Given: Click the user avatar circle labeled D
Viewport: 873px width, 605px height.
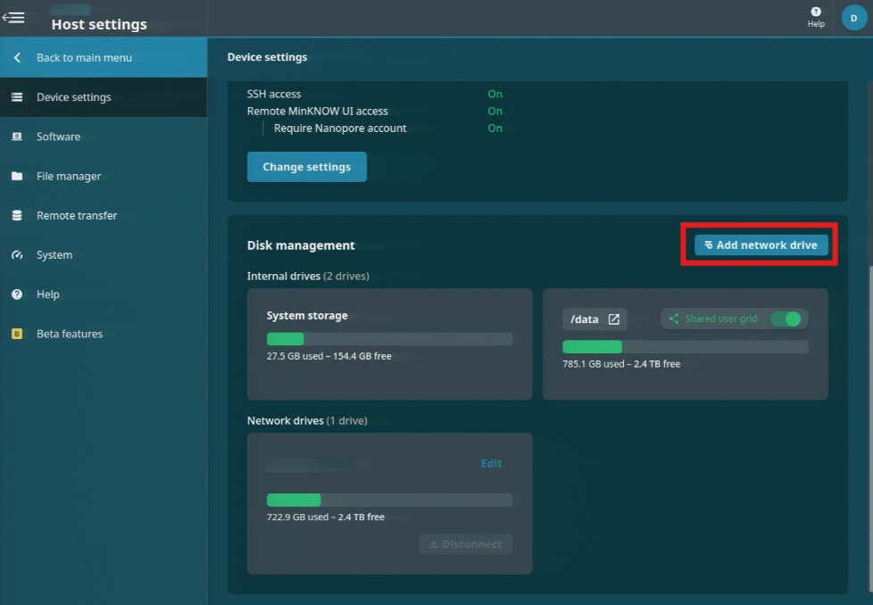Looking at the screenshot, I should 853,17.
